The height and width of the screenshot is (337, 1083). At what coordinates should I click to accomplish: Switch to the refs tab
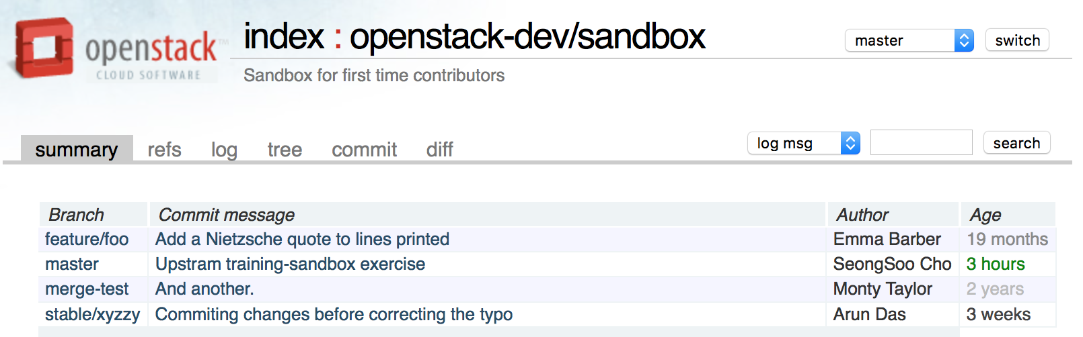165,149
